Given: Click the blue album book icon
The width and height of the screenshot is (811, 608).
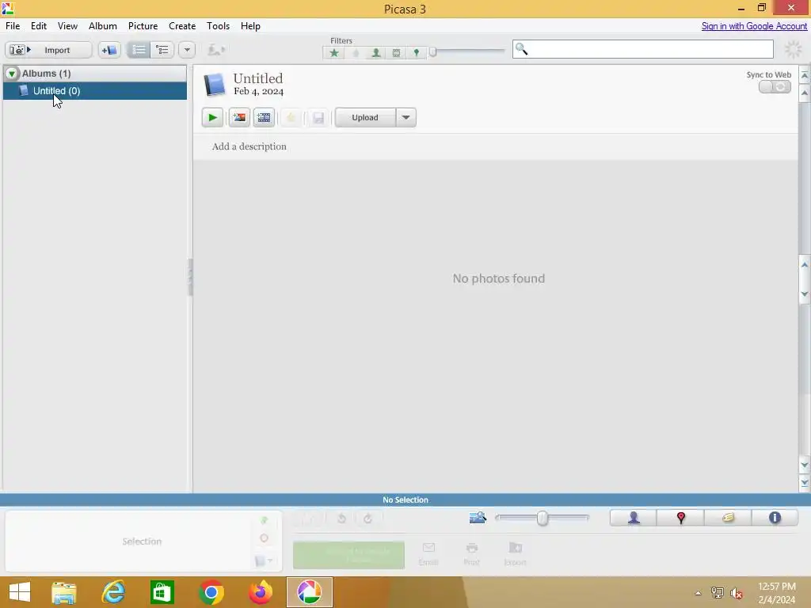Looking at the screenshot, I should coord(214,84).
